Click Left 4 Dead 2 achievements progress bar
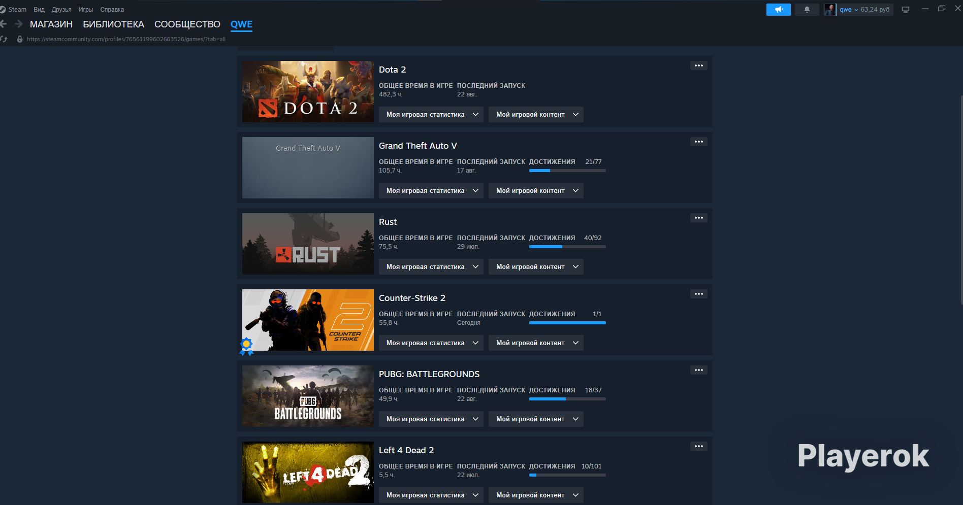Viewport: 963px width, 505px height. 567,475
